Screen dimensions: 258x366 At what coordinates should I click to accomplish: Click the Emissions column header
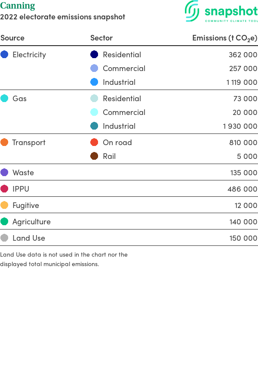(x=224, y=38)
